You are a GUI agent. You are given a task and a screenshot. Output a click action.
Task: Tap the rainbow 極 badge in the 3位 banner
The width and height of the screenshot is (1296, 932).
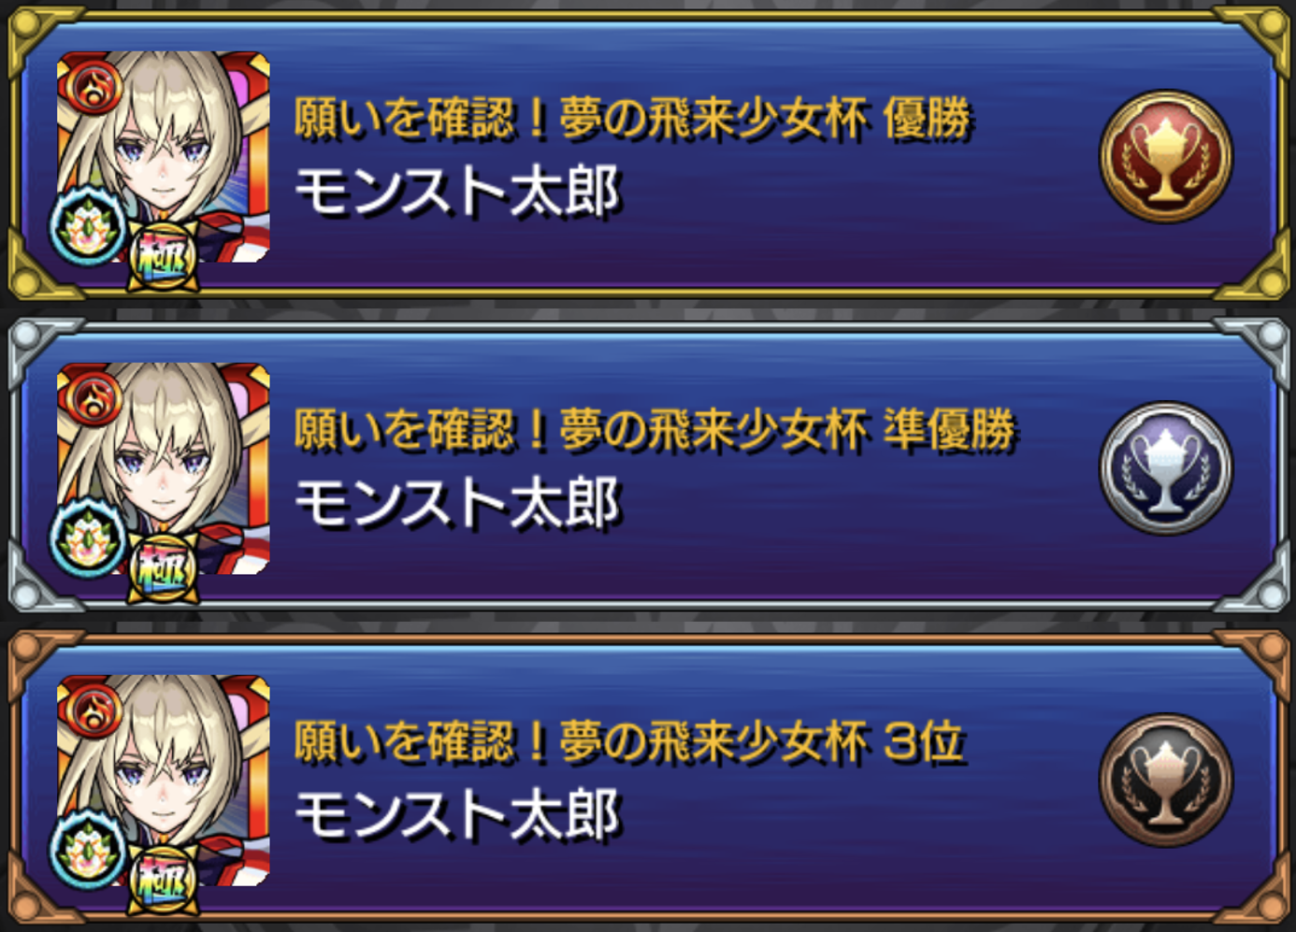(x=163, y=882)
